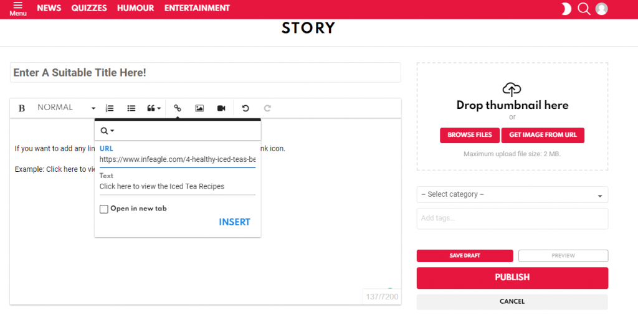Open the ENTERTAINMENT section
638x315 pixels.
[x=197, y=8]
